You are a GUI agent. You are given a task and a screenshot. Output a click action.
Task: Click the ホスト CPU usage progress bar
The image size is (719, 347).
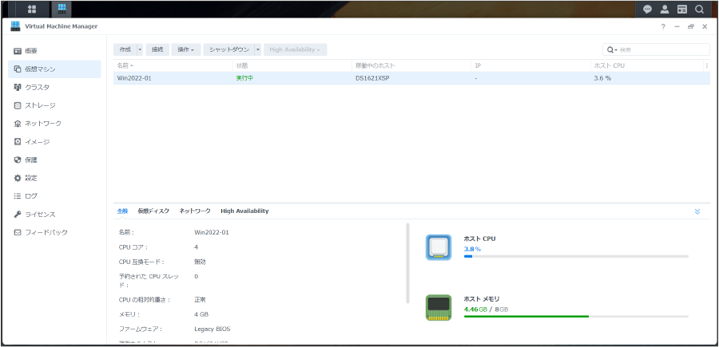click(x=576, y=256)
